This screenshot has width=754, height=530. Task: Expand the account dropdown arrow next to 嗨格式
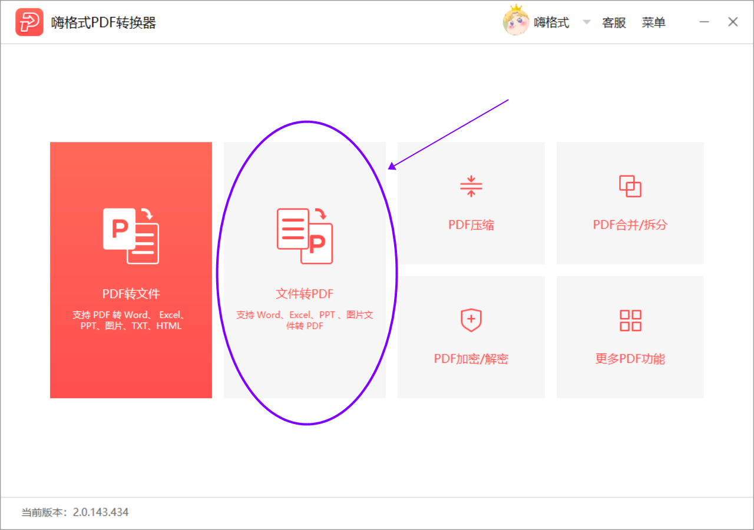coord(586,22)
